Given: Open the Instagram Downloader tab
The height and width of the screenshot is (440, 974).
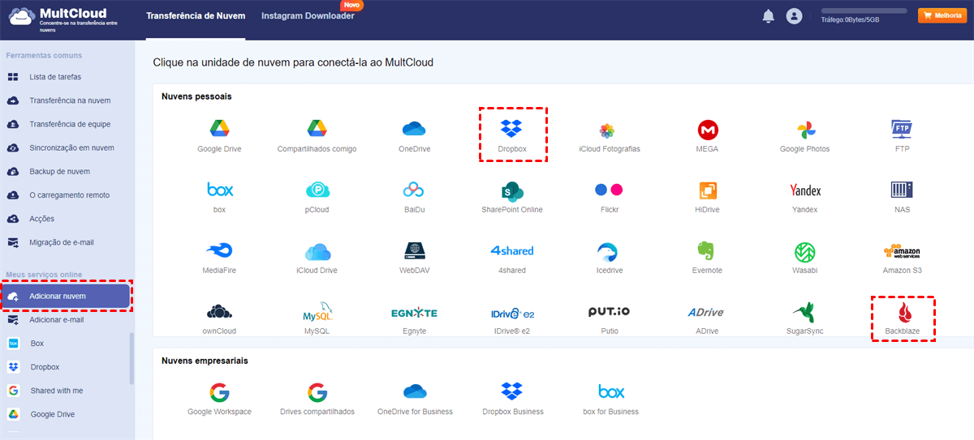Looking at the screenshot, I should tap(308, 15).
